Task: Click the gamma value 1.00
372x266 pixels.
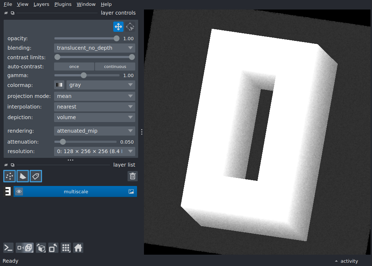Action: click(x=128, y=76)
